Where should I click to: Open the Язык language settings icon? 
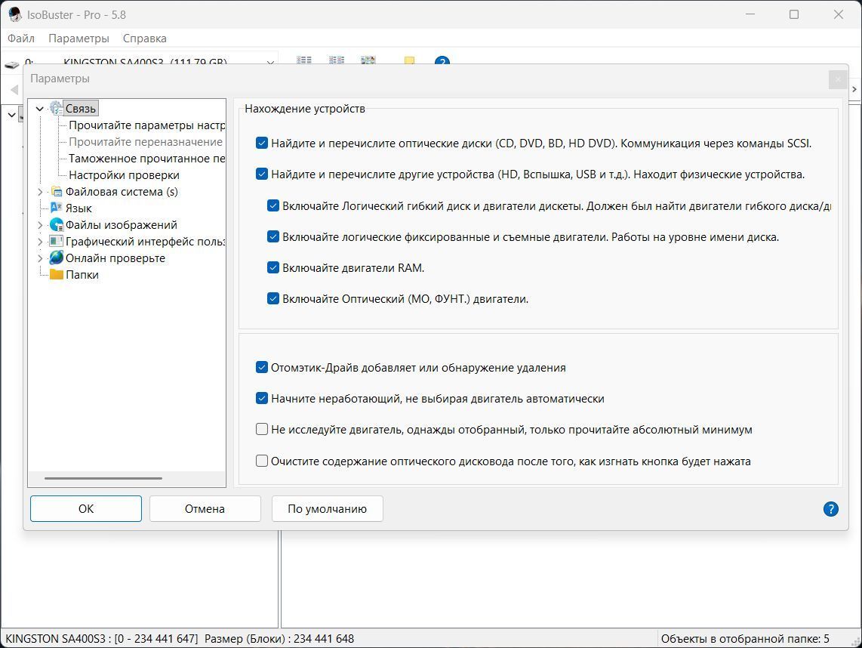coord(56,208)
